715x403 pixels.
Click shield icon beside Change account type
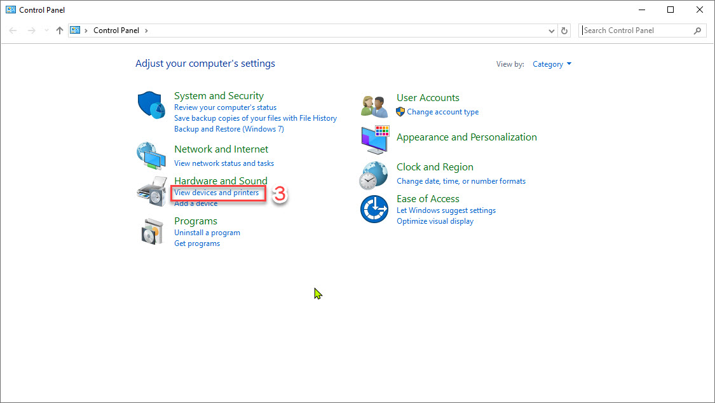pos(400,112)
